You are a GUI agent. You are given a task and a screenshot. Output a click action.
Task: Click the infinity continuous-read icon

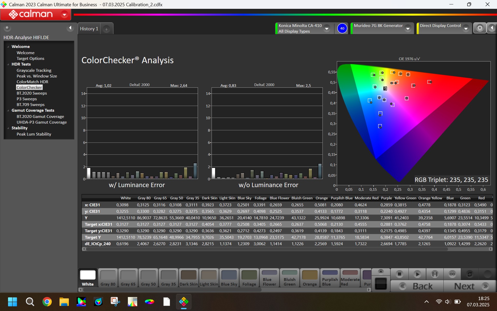[x=452, y=274]
